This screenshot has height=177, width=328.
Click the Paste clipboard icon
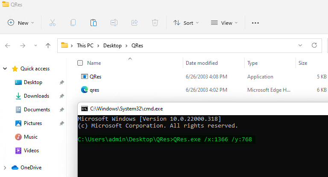pyautogui.click(x=93, y=23)
